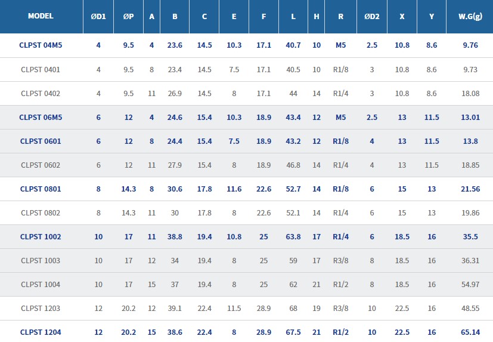
Task: Select the ØP column header
Action: point(128,16)
